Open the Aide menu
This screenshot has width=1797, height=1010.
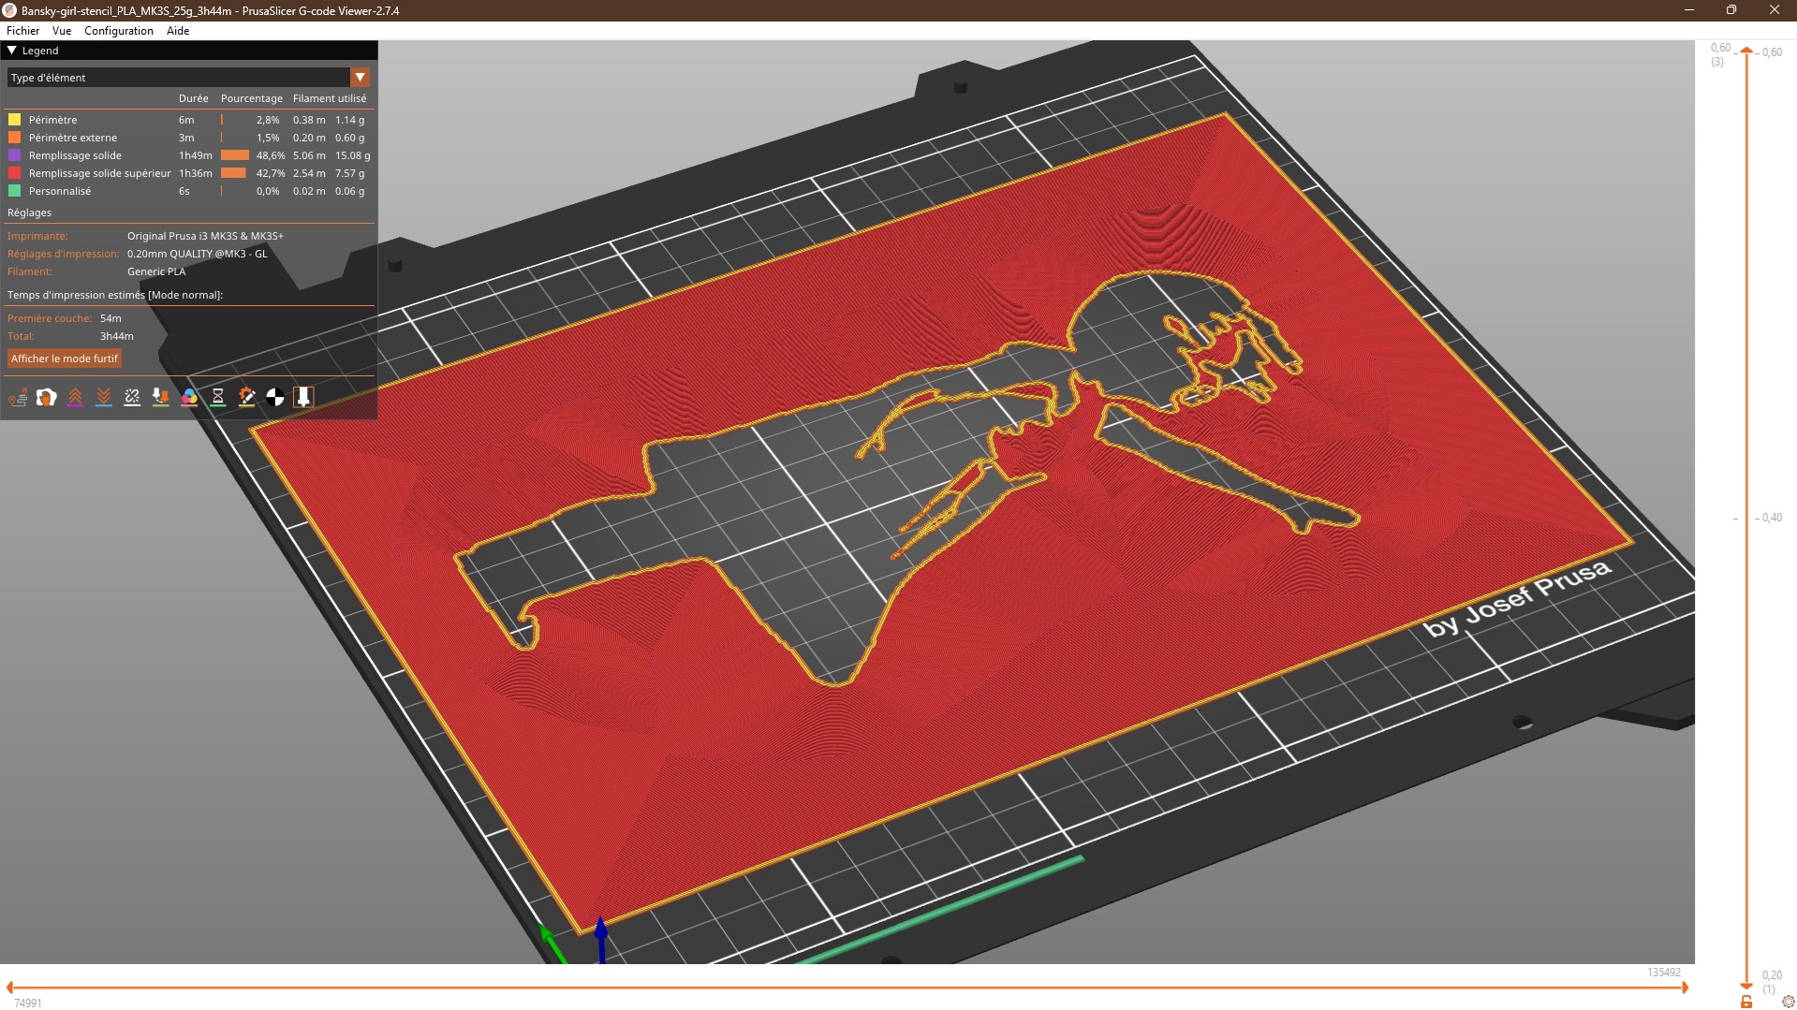(x=178, y=31)
